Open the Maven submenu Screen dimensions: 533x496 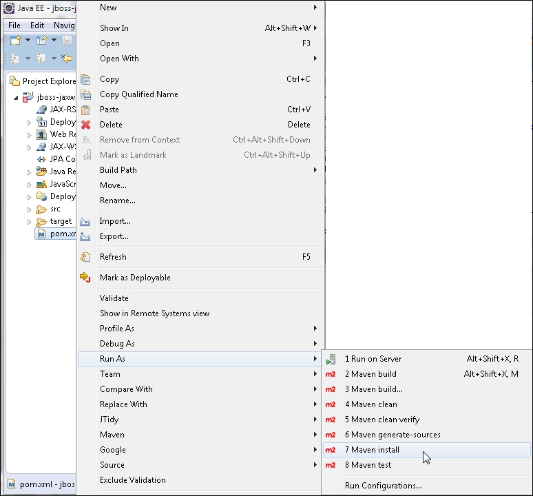[200, 435]
